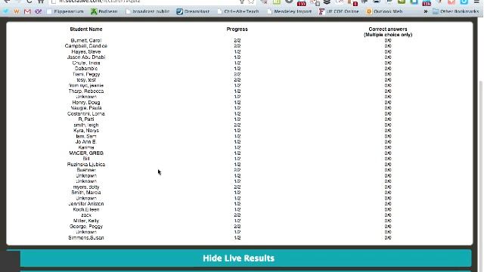Select student Koch, Eileen

pos(86,209)
